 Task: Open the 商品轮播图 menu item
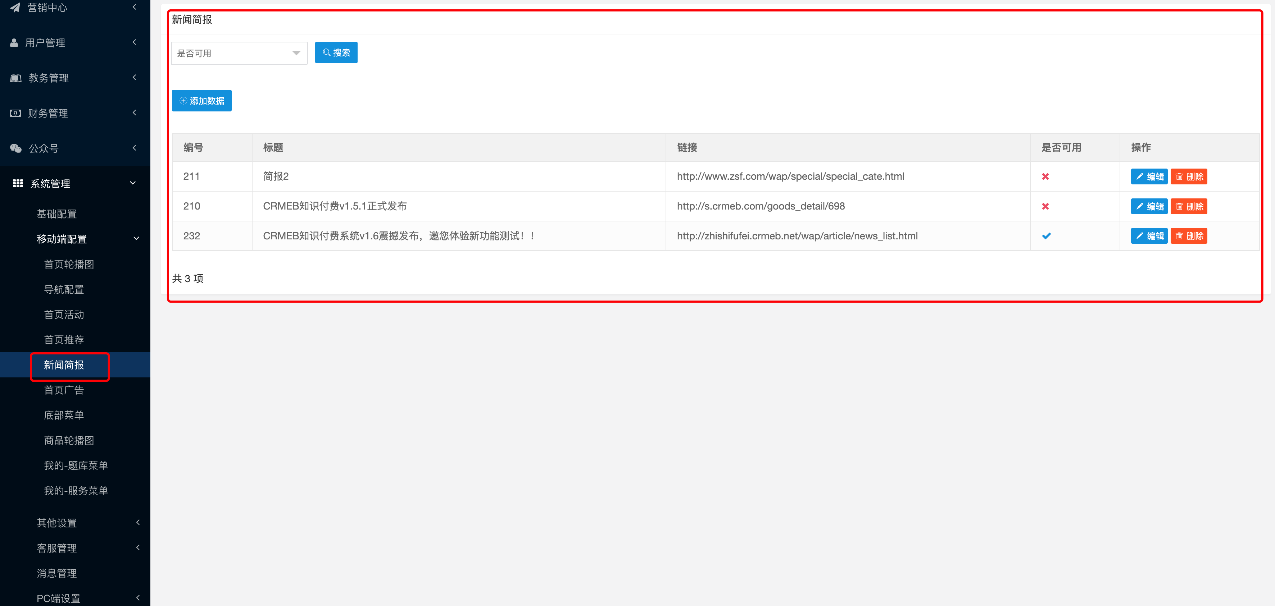point(69,441)
